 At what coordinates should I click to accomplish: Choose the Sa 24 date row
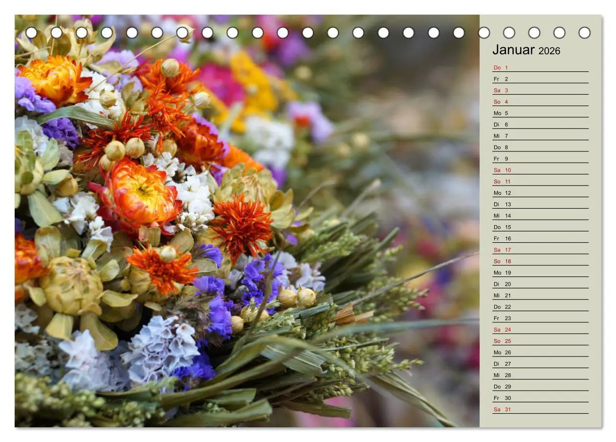tap(540, 330)
